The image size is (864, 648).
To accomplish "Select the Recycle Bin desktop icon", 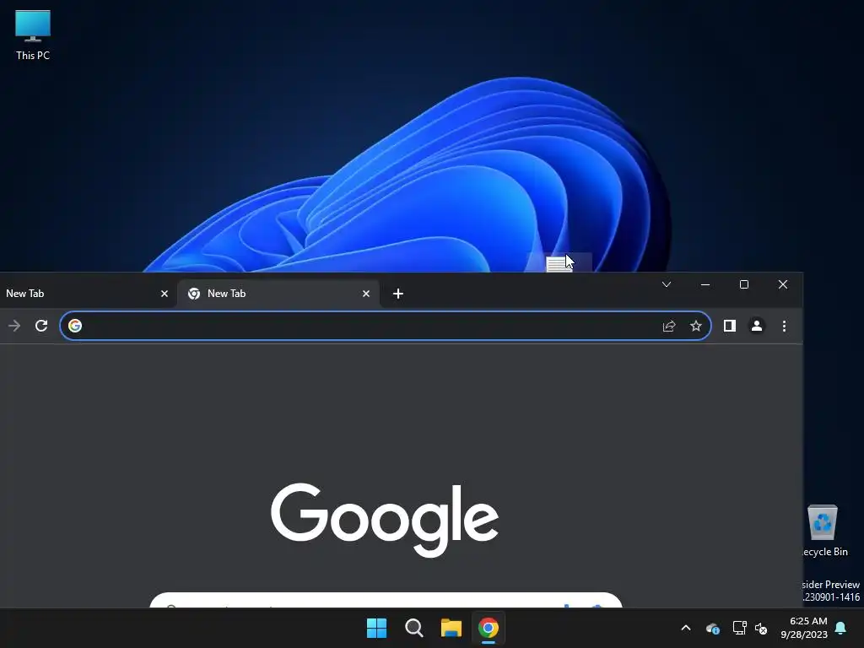I will 825,532.
